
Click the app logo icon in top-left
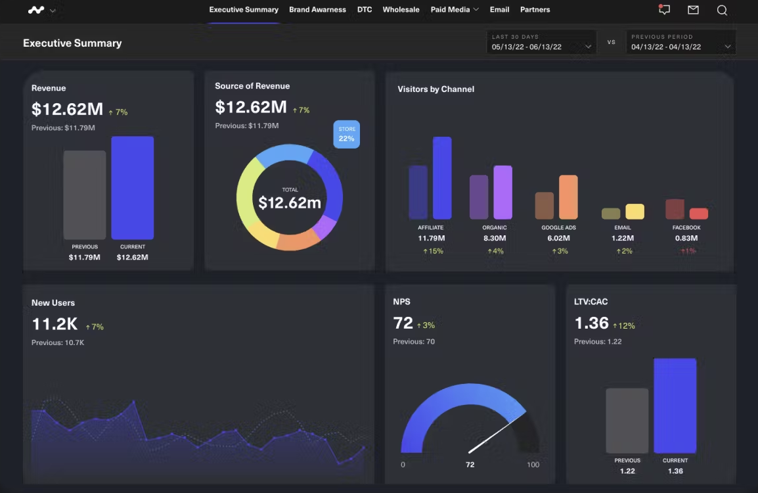click(35, 10)
